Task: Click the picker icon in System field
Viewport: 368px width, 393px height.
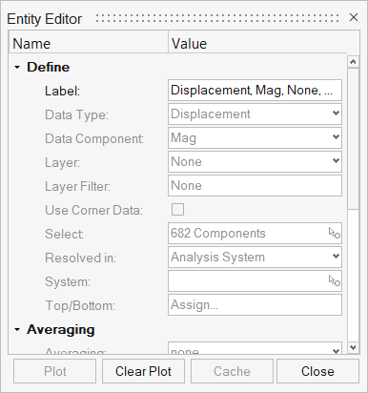Action: (x=335, y=281)
